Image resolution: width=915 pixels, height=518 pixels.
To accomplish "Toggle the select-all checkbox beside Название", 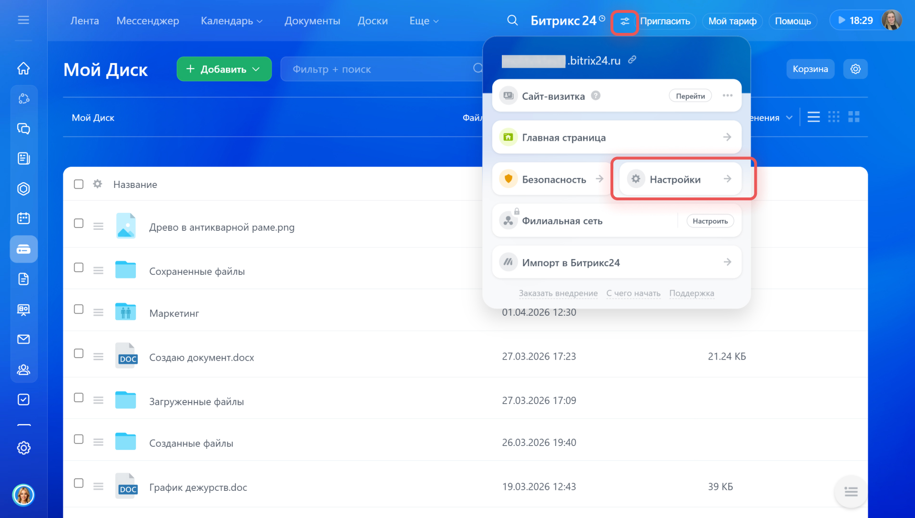I will pyautogui.click(x=79, y=184).
